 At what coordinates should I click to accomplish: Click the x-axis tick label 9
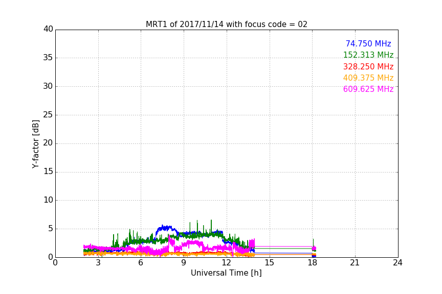point(184,263)
